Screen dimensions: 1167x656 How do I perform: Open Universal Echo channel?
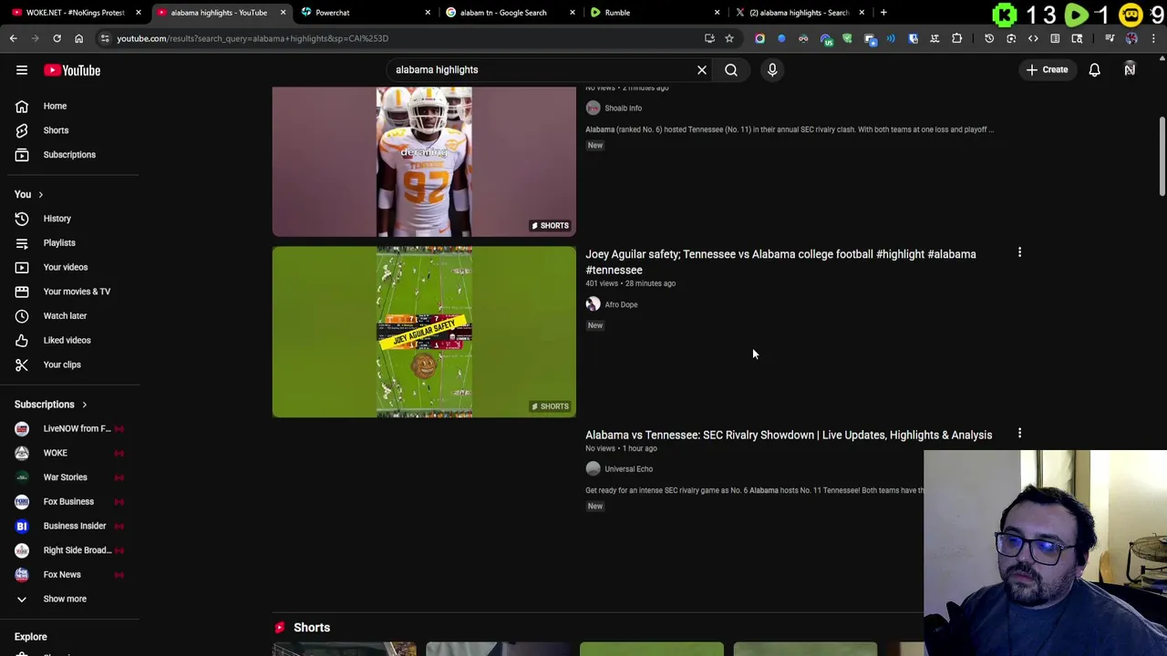pos(628,469)
